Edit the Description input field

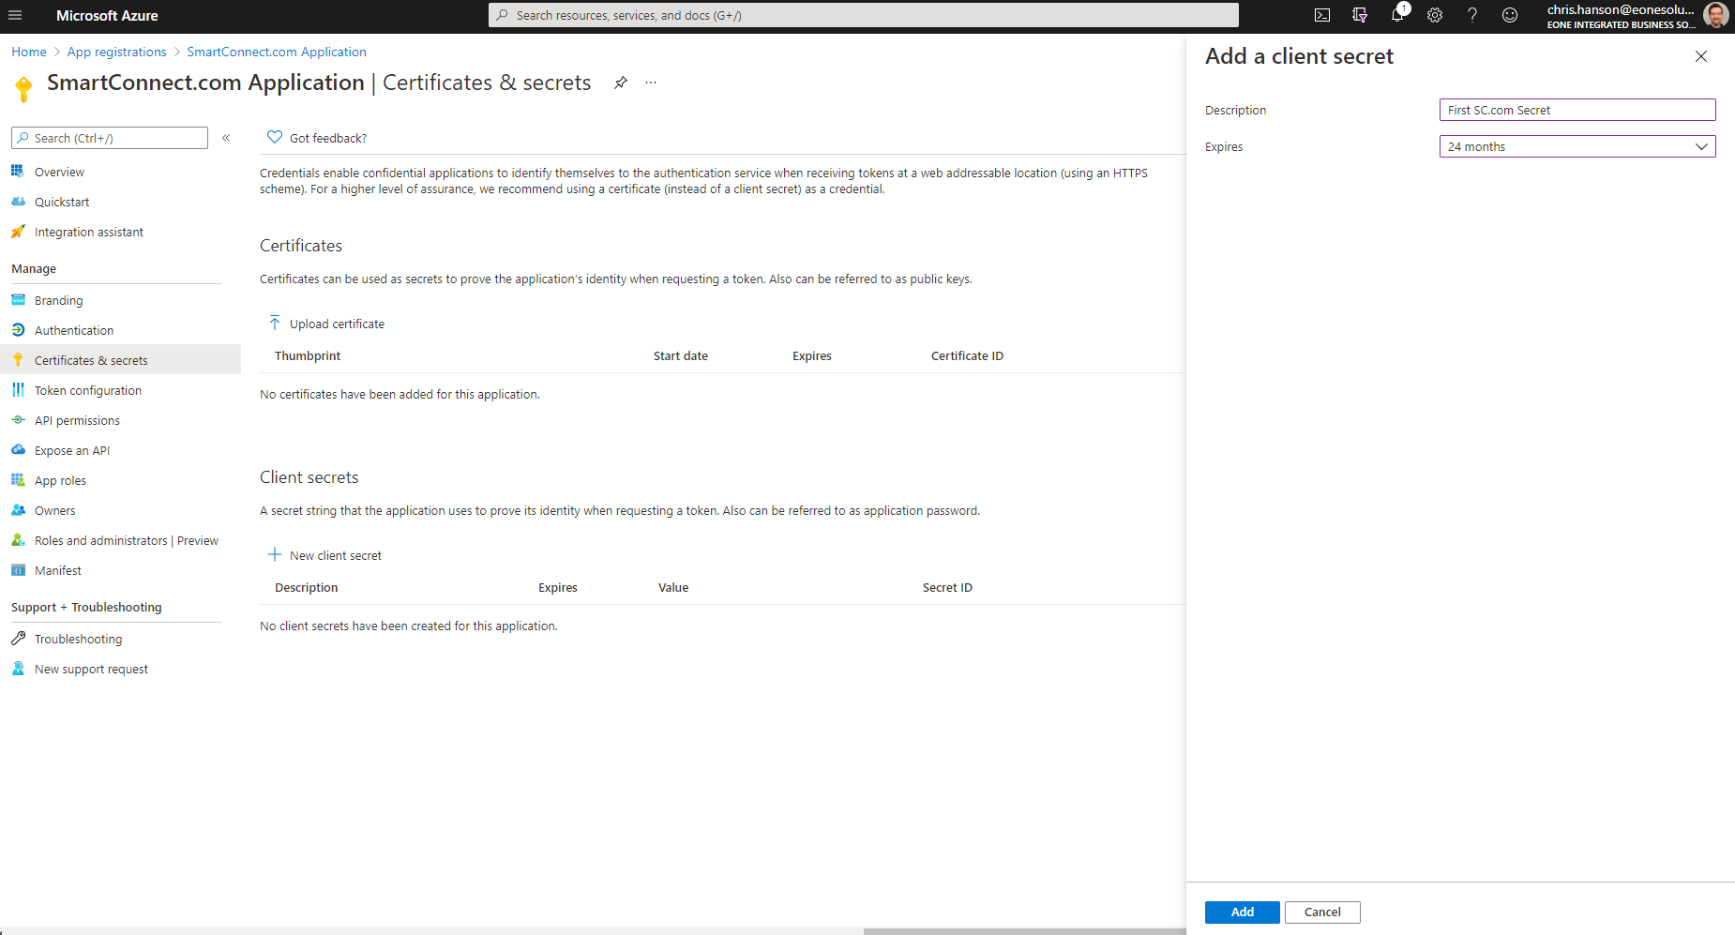pyautogui.click(x=1577, y=110)
